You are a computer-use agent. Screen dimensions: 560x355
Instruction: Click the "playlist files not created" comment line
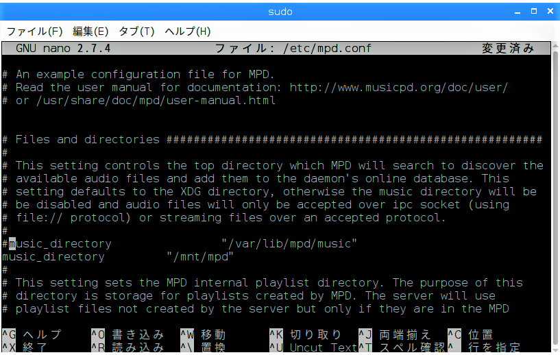[x=256, y=309]
